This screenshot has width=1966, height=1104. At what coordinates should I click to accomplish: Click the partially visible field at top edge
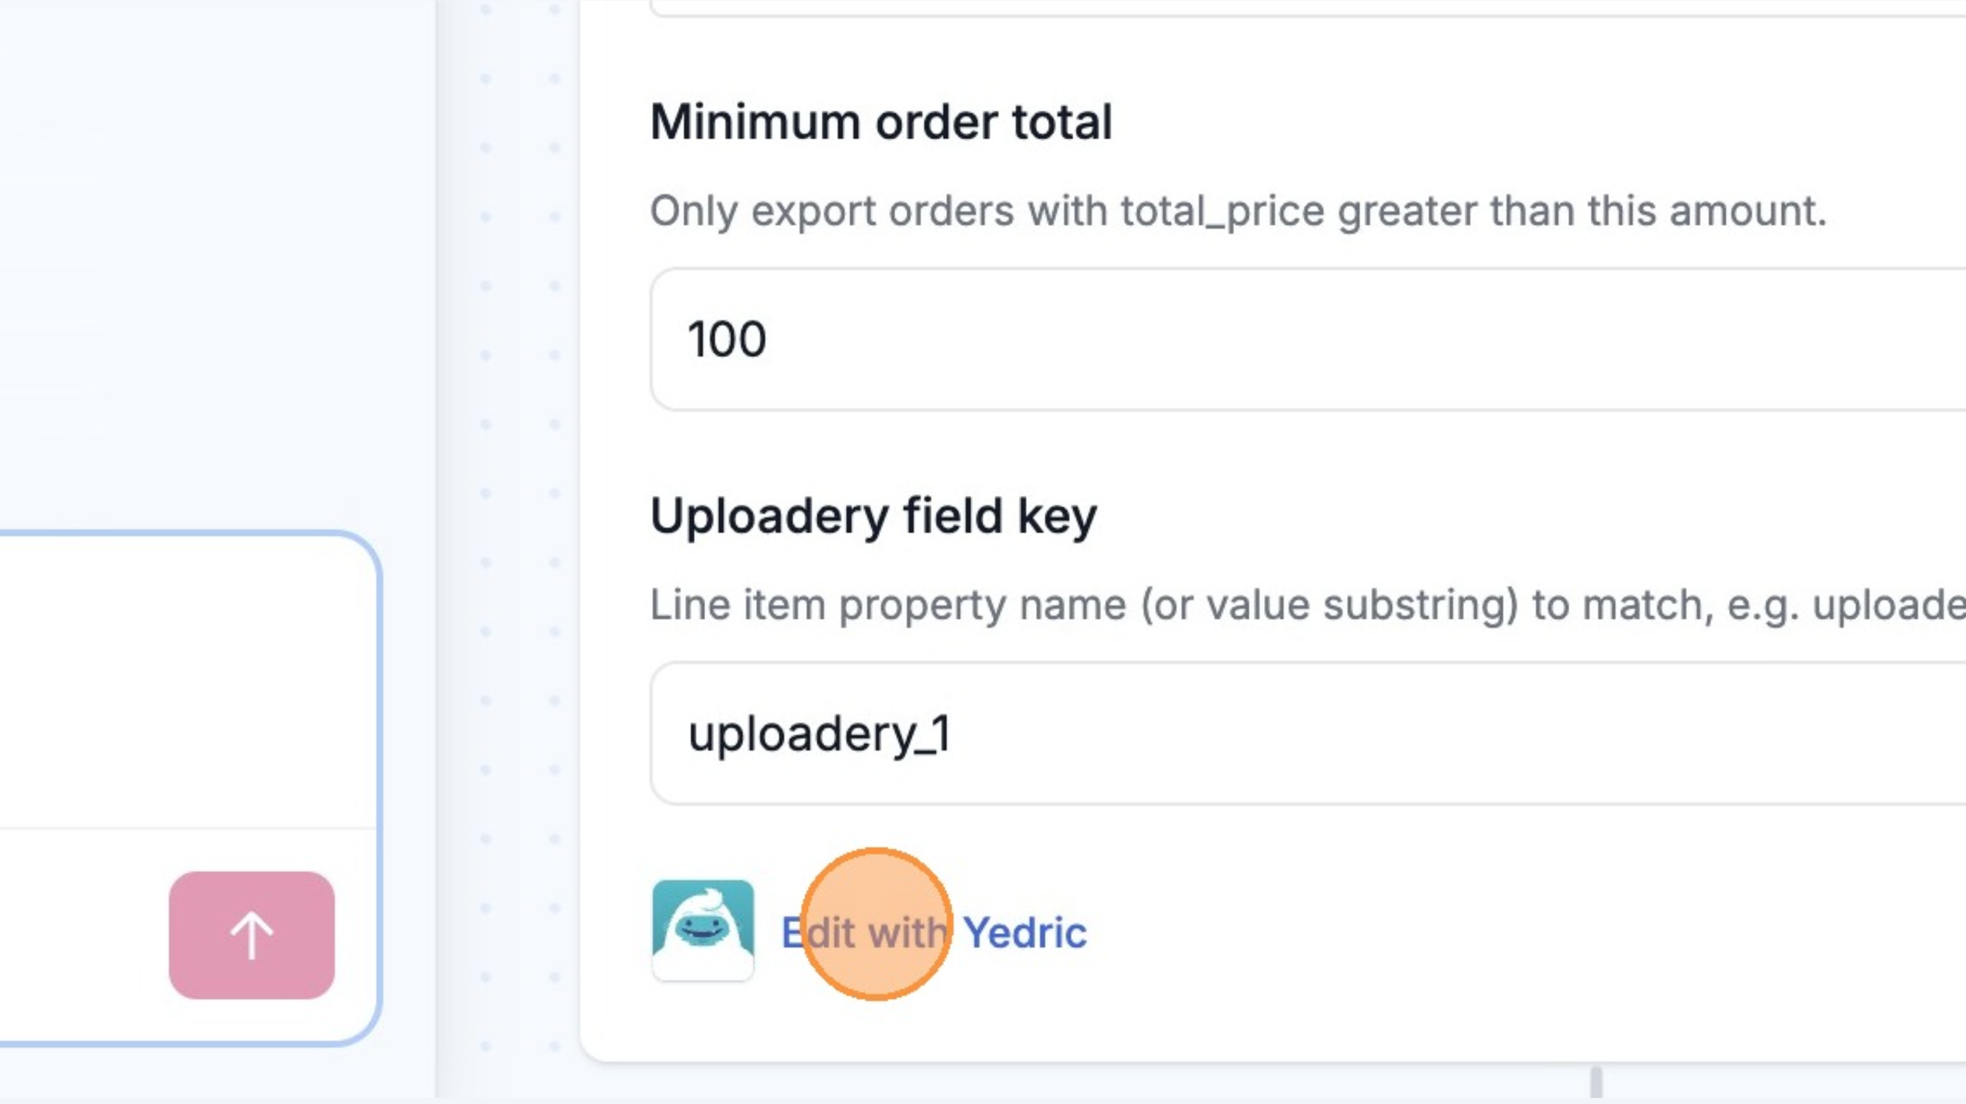click(x=1298, y=8)
